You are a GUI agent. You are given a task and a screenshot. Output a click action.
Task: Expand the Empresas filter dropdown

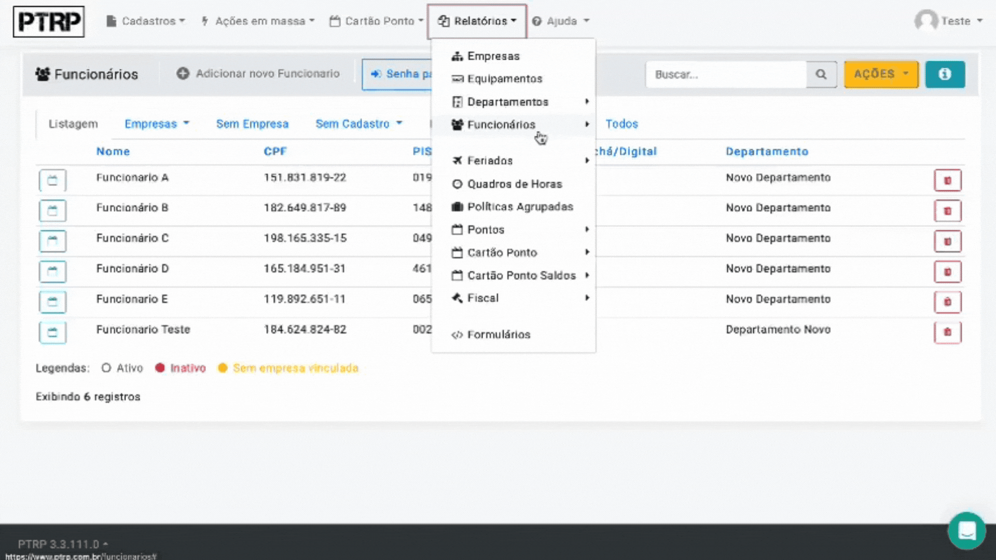[x=157, y=124]
